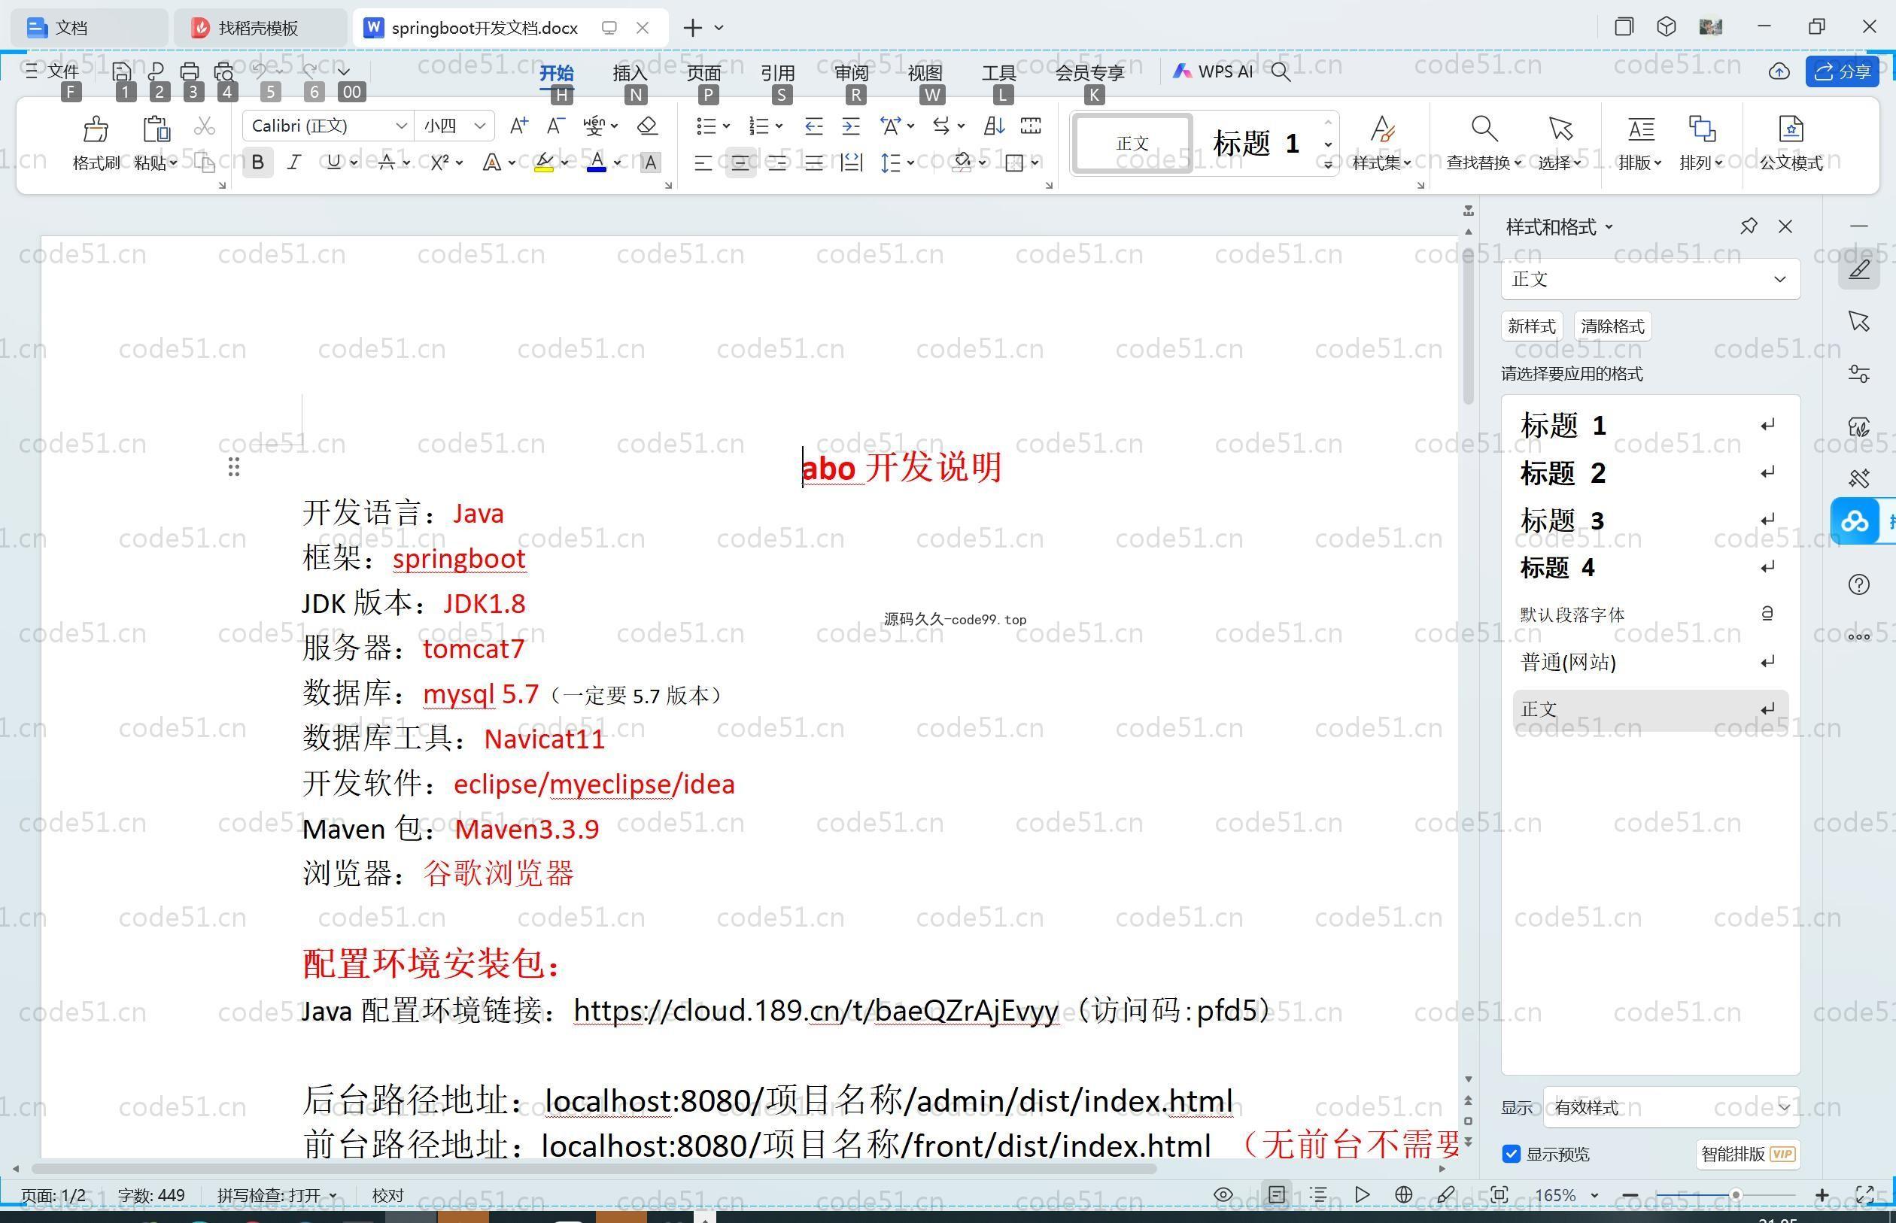1896x1223 pixels.
Task: Toggle character shading A button
Action: [x=651, y=162]
